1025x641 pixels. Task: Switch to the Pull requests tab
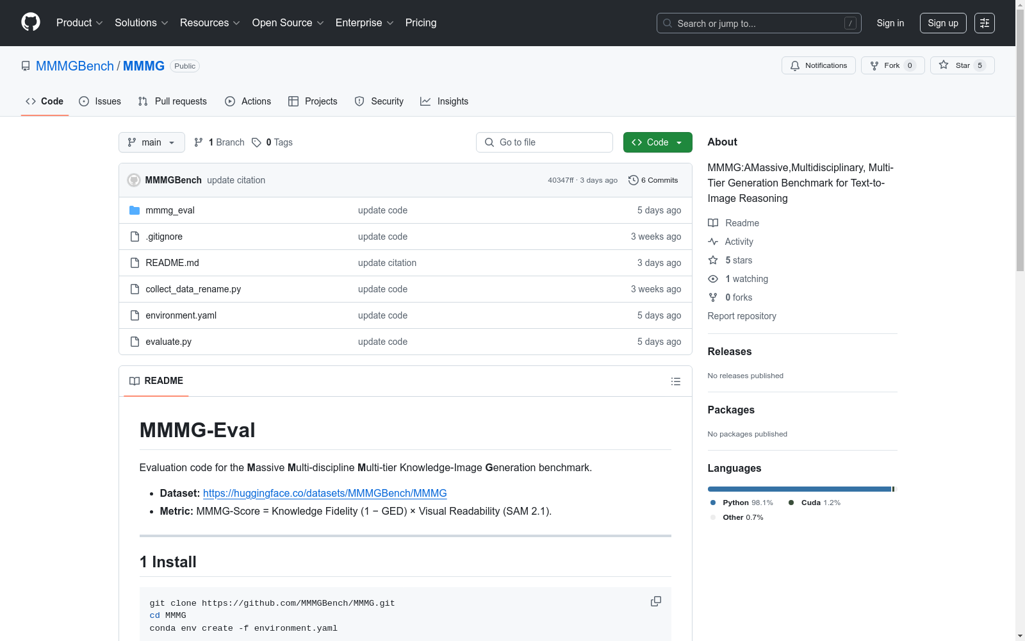tap(172, 101)
